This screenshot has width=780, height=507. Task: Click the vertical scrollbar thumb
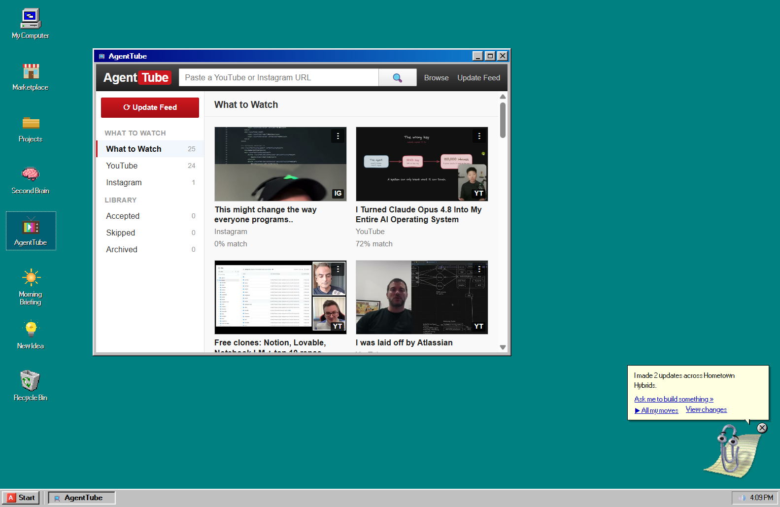click(503, 120)
